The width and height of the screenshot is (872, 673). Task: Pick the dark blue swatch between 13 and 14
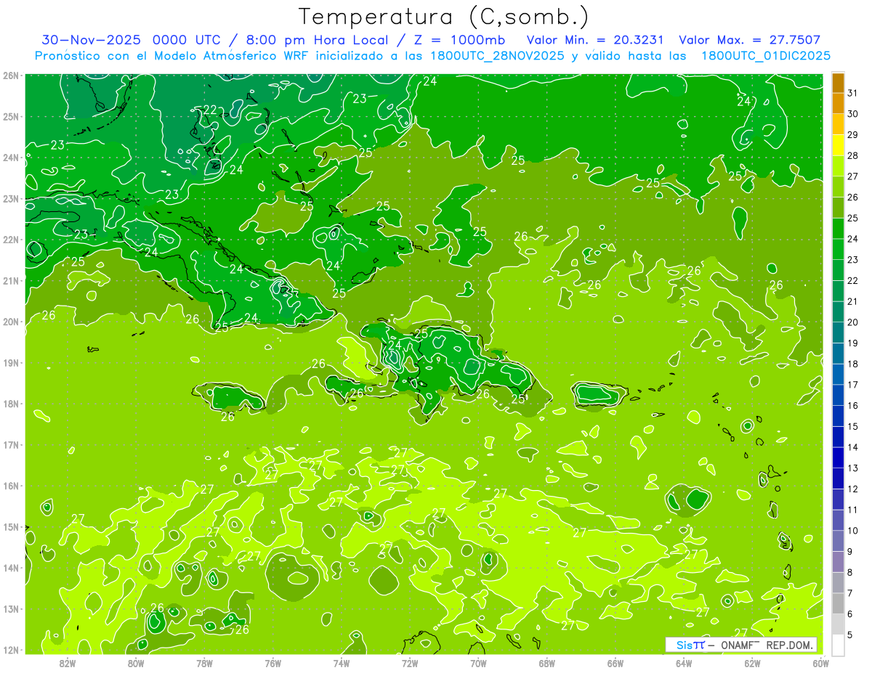tap(838, 457)
